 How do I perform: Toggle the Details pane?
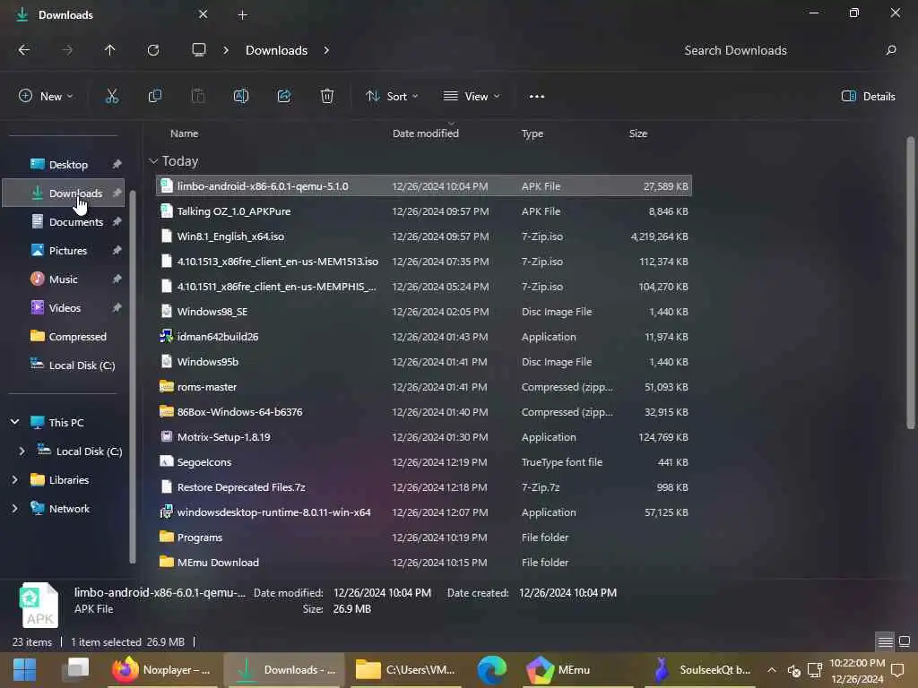(868, 96)
